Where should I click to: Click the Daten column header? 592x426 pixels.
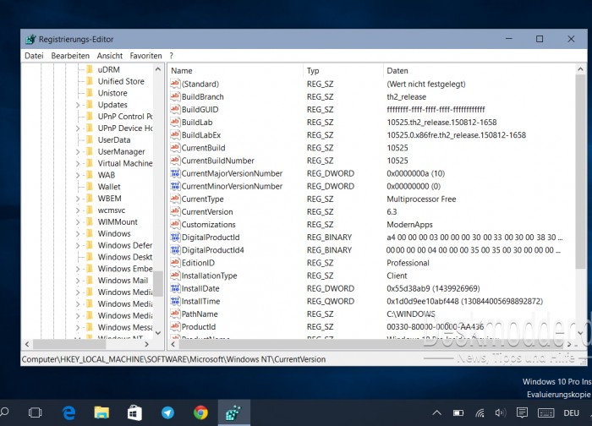(x=480, y=70)
